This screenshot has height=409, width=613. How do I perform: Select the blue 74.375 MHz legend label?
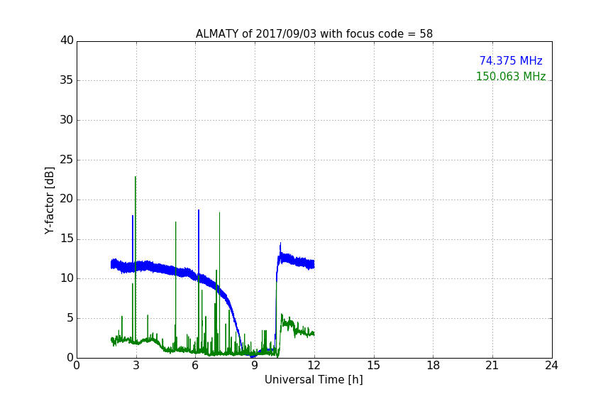pos(511,60)
